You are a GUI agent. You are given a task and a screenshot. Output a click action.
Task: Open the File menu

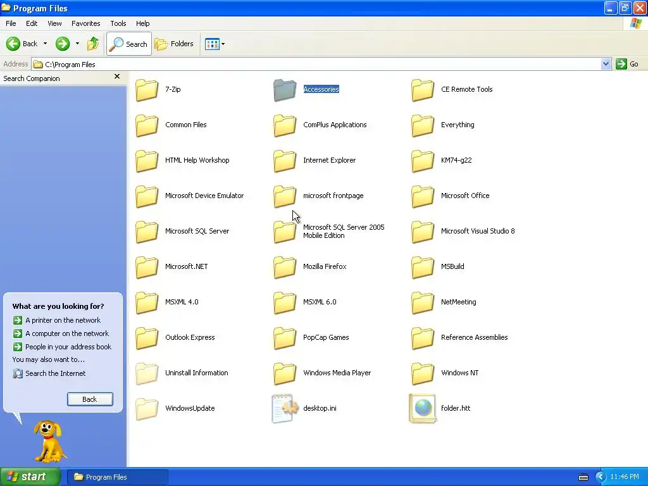[x=11, y=23]
